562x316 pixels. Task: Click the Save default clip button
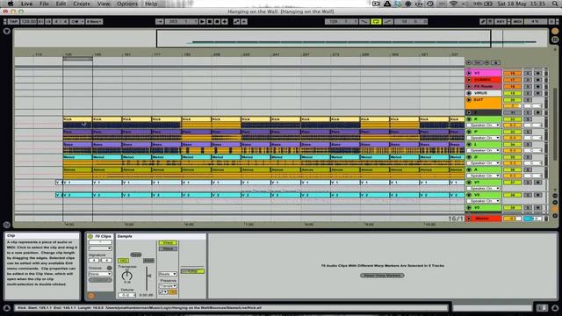(x=136, y=255)
